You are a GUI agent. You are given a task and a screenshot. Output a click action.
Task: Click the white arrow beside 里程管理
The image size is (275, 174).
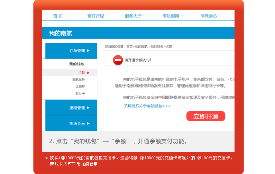tap(89, 108)
